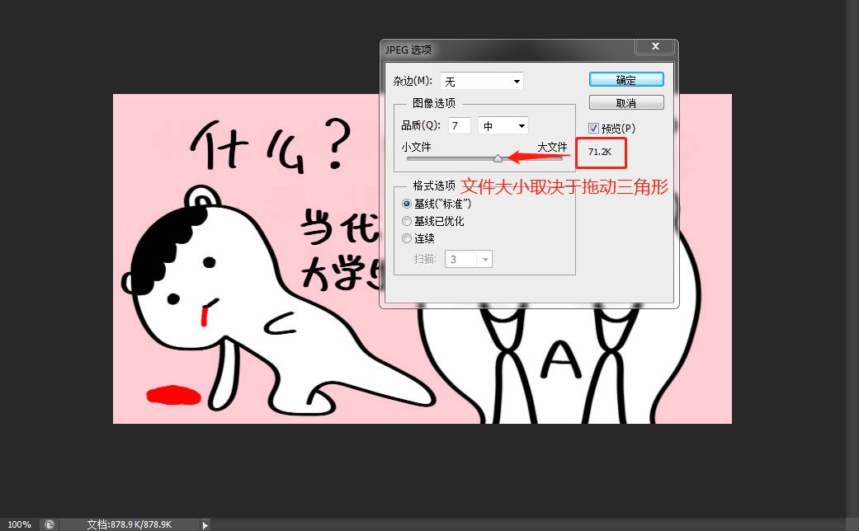Click the 100% zoom level field
This screenshot has height=531, width=859.
18,524
